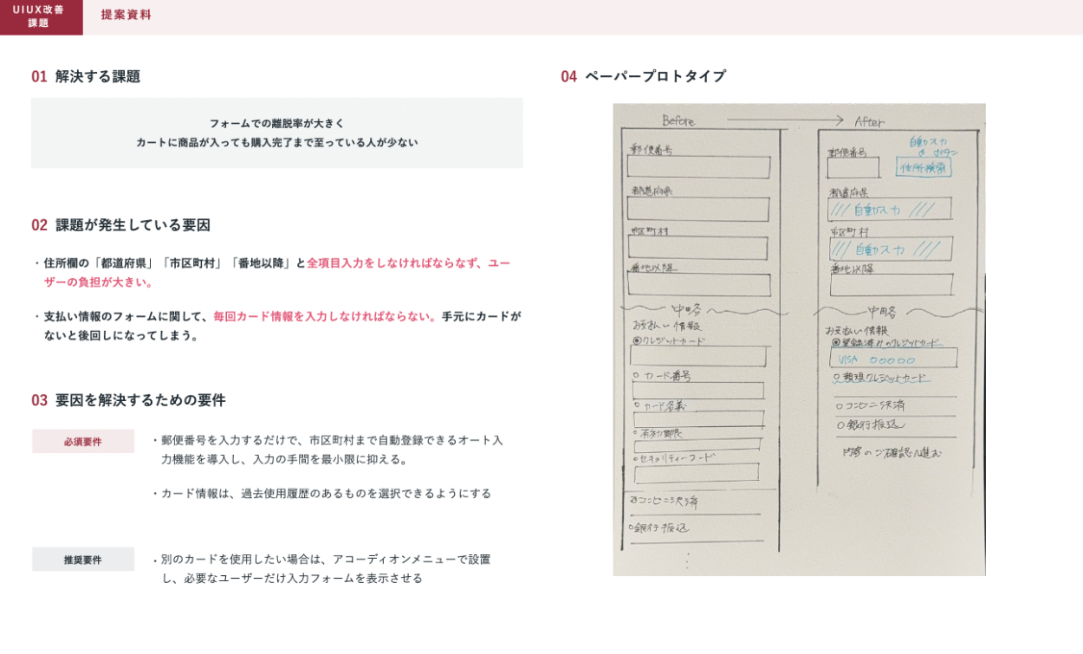Click the 番地以降 field in Before sketch
The width and height of the screenshot is (1083, 654).
coord(698,285)
